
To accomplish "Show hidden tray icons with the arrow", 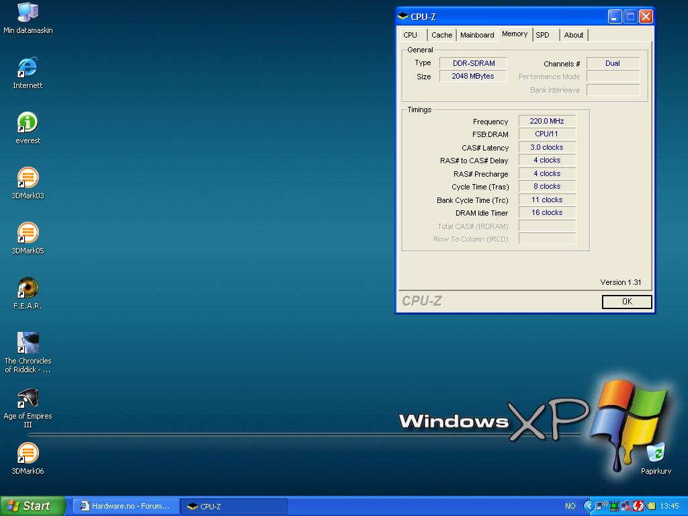I will [x=589, y=507].
